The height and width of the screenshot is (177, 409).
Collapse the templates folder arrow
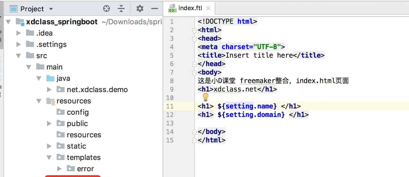pos(49,158)
